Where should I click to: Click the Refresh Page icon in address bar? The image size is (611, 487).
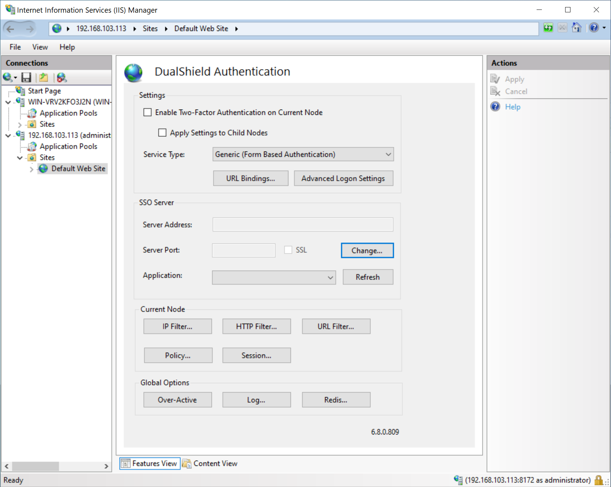(x=548, y=28)
